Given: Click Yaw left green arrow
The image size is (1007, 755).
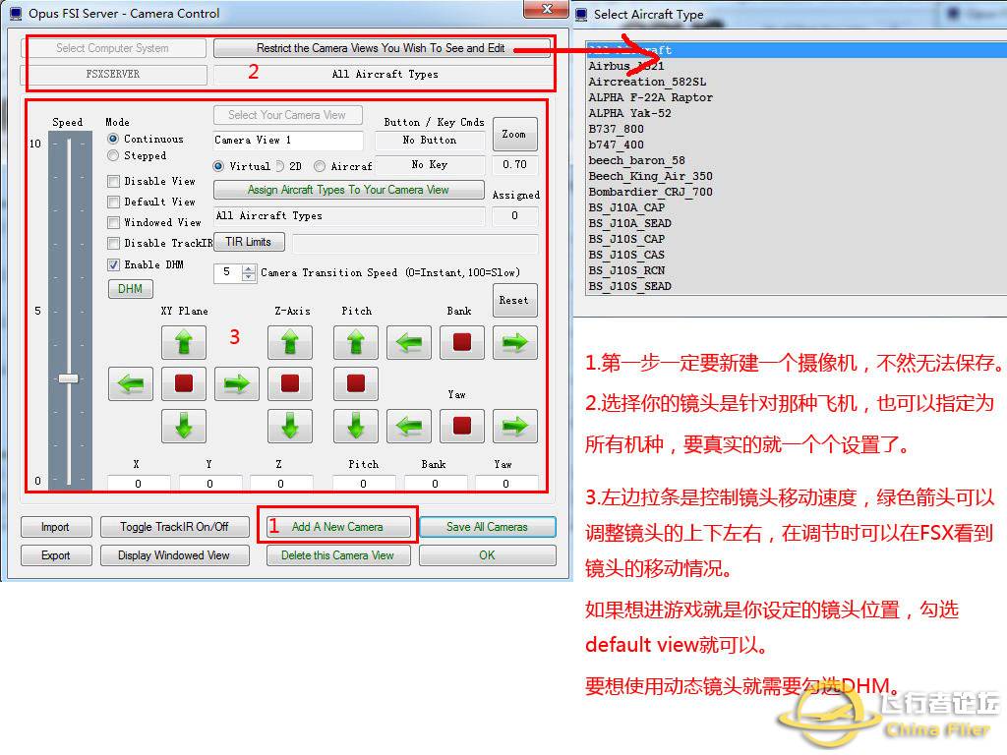Looking at the screenshot, I should [409, 426].
